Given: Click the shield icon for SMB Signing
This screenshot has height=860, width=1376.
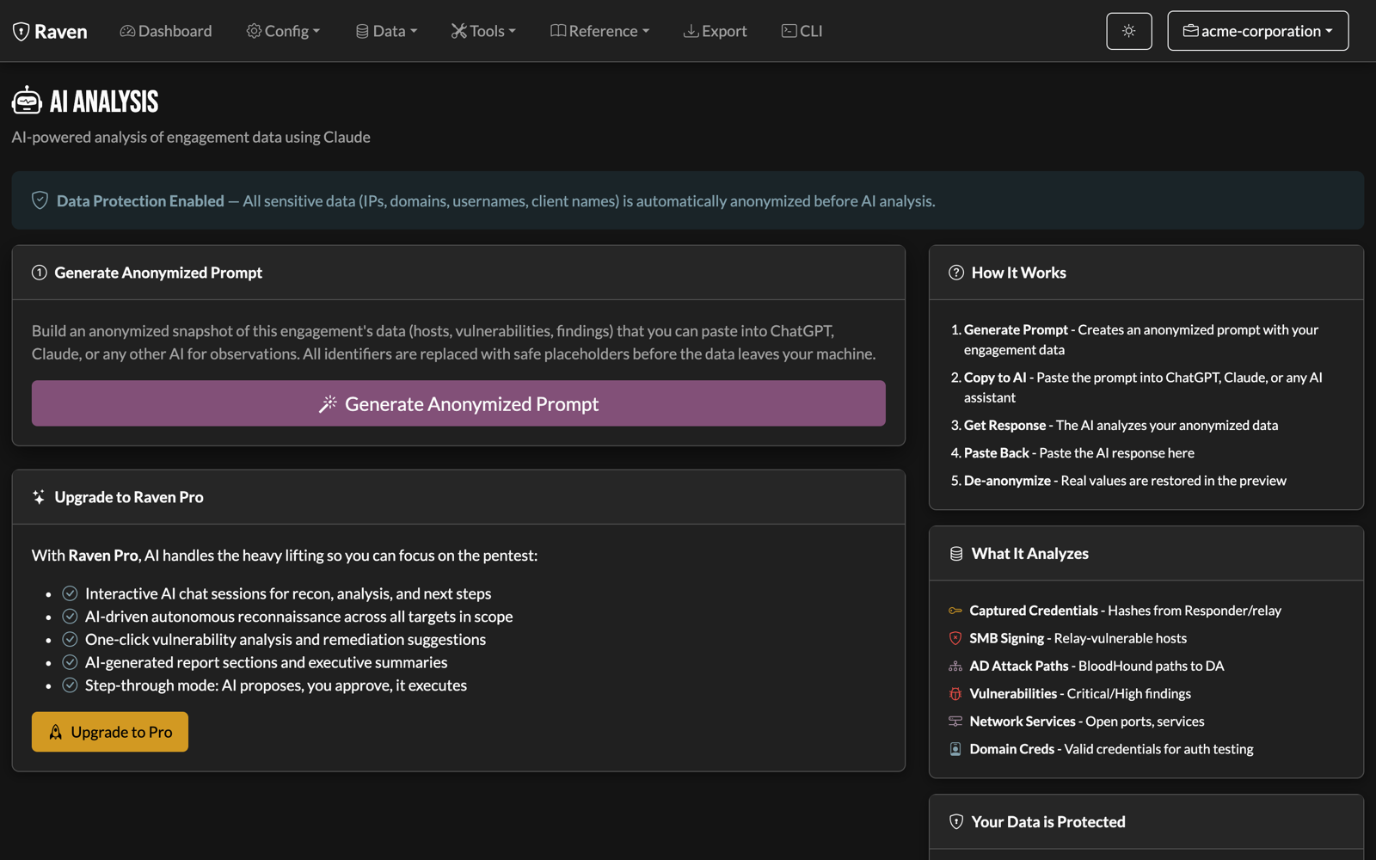Looking at the screenshot, I should [955, 638].
